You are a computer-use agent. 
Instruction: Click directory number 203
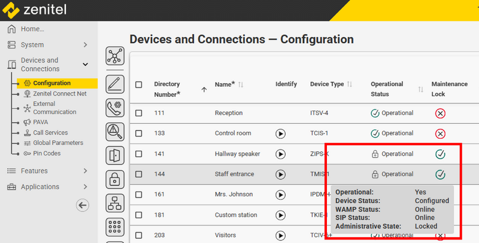point(159,235)
